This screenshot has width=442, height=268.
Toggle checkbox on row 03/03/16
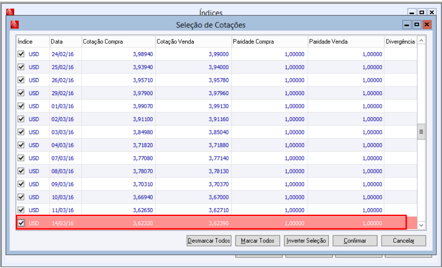pos(21,132)
